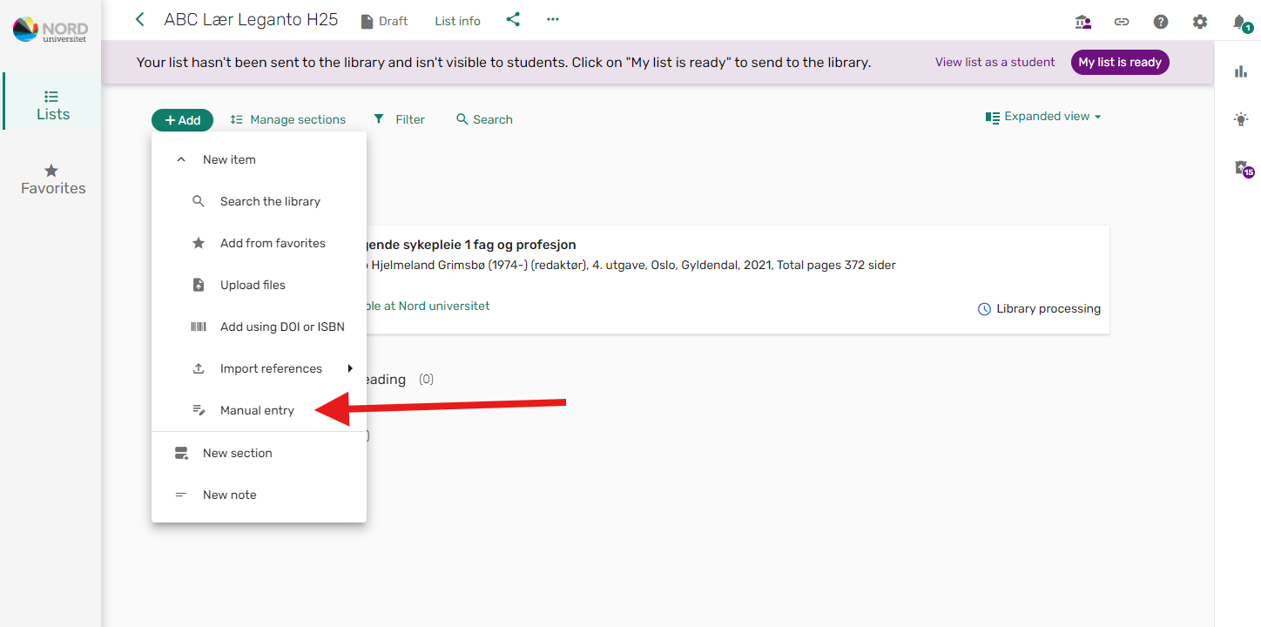
Task: Expand Import references submenu arrow
Action: tap(350, 368)
